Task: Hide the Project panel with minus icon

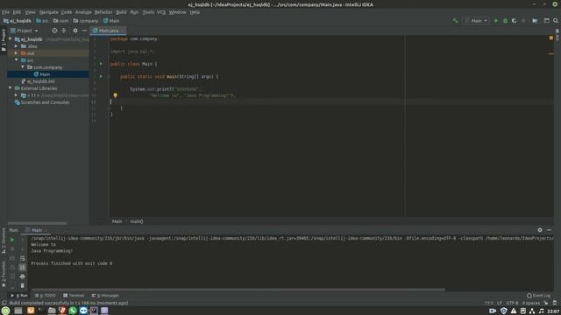Action: tap(84, 31)
